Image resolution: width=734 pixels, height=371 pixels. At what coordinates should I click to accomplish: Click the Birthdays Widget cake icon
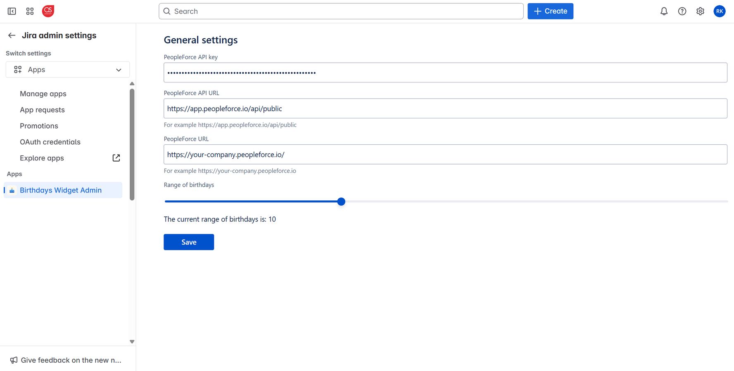click(12, 190)
